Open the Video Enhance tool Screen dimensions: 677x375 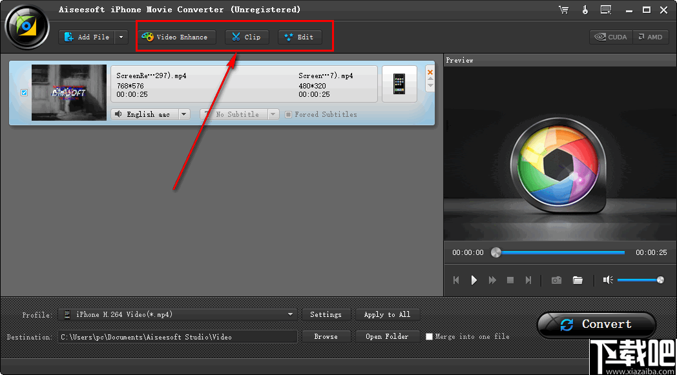(175, 37)
